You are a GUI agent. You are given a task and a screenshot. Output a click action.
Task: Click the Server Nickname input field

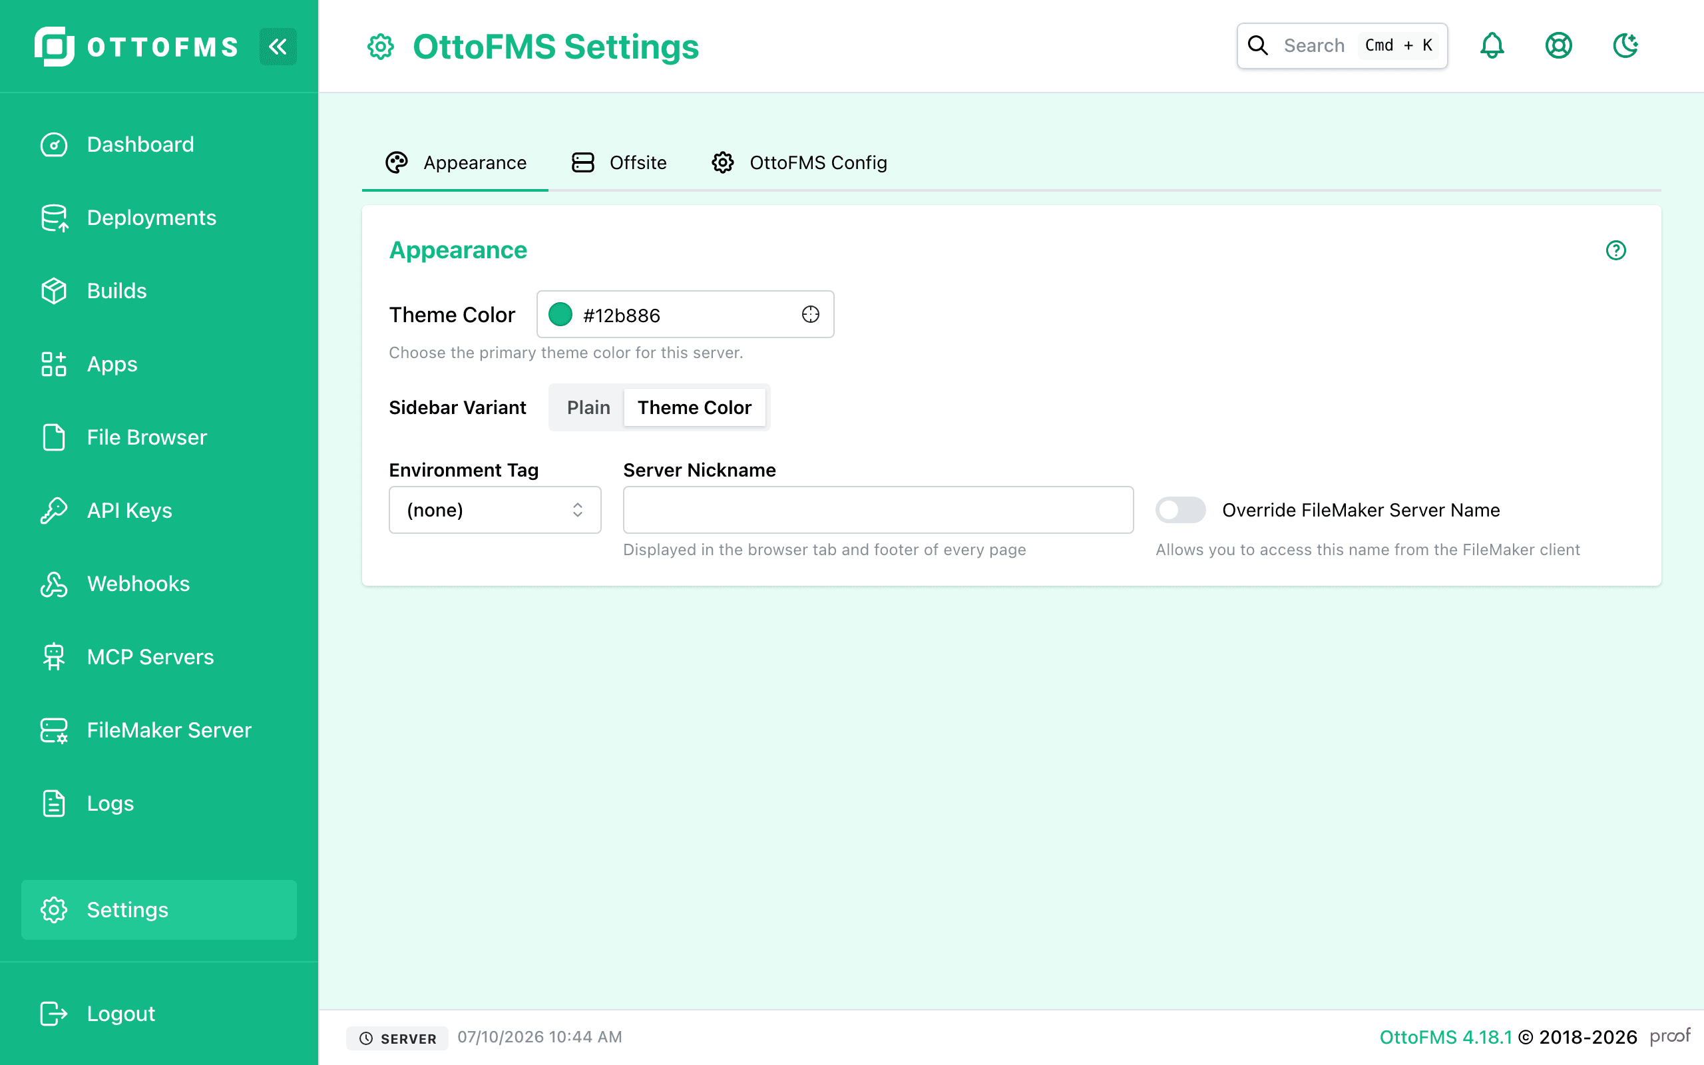[x=878, y=510]
